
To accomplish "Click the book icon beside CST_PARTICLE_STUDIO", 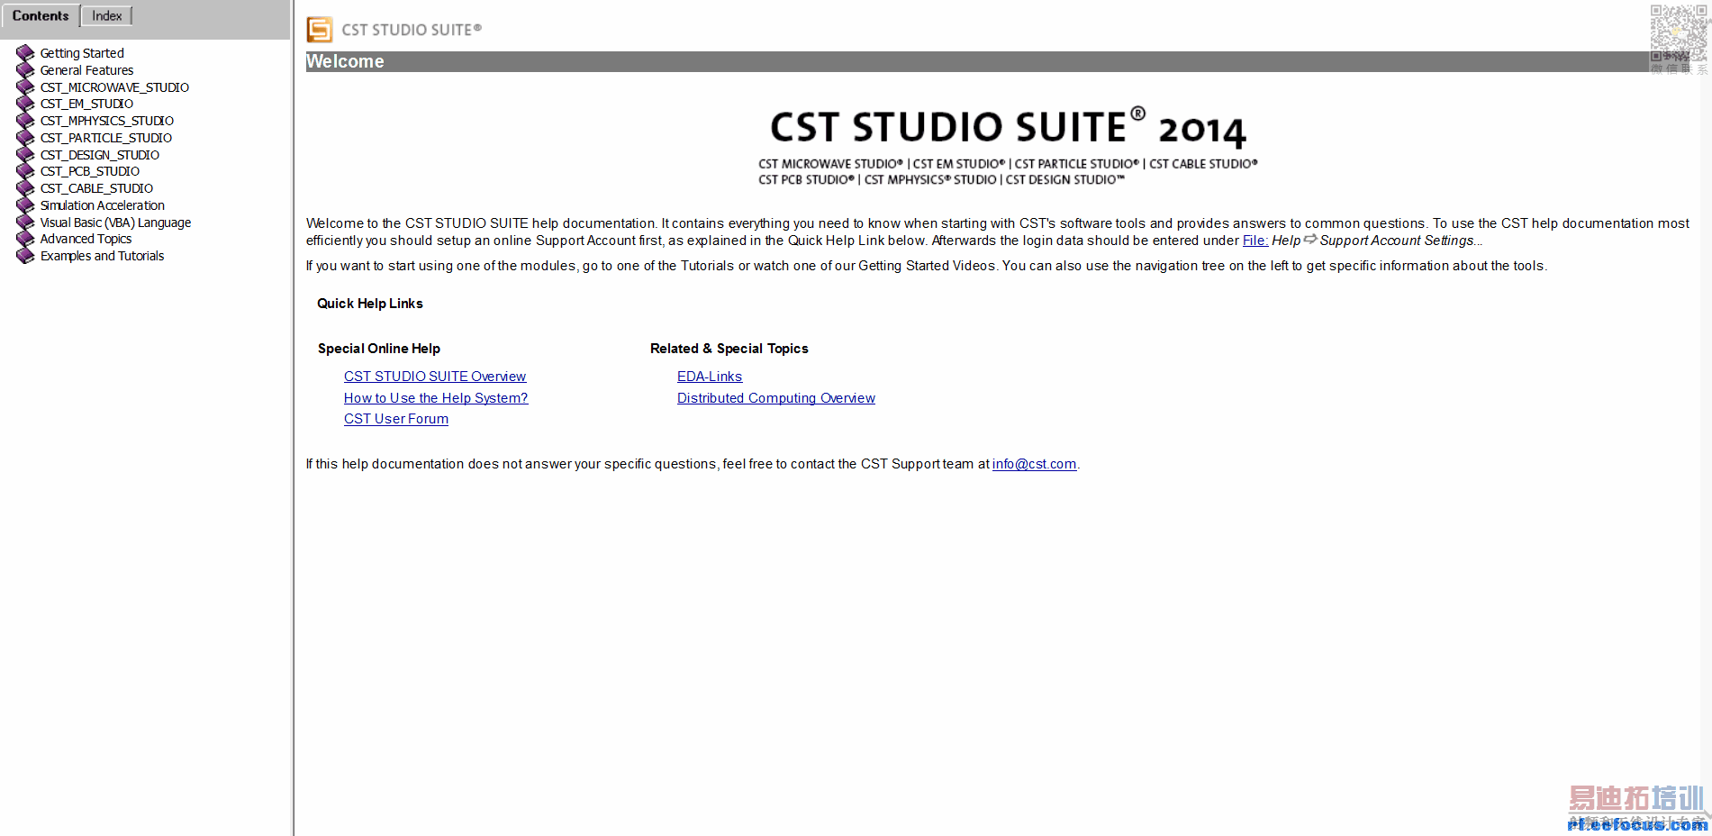I will (x=25, y=138).
